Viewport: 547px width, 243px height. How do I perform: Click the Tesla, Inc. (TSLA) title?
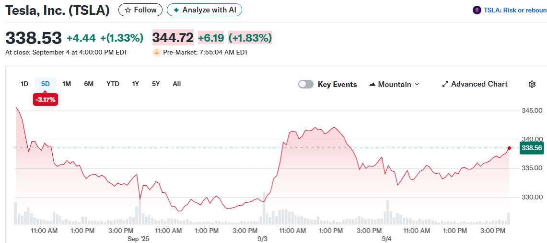tap(58, 11)
